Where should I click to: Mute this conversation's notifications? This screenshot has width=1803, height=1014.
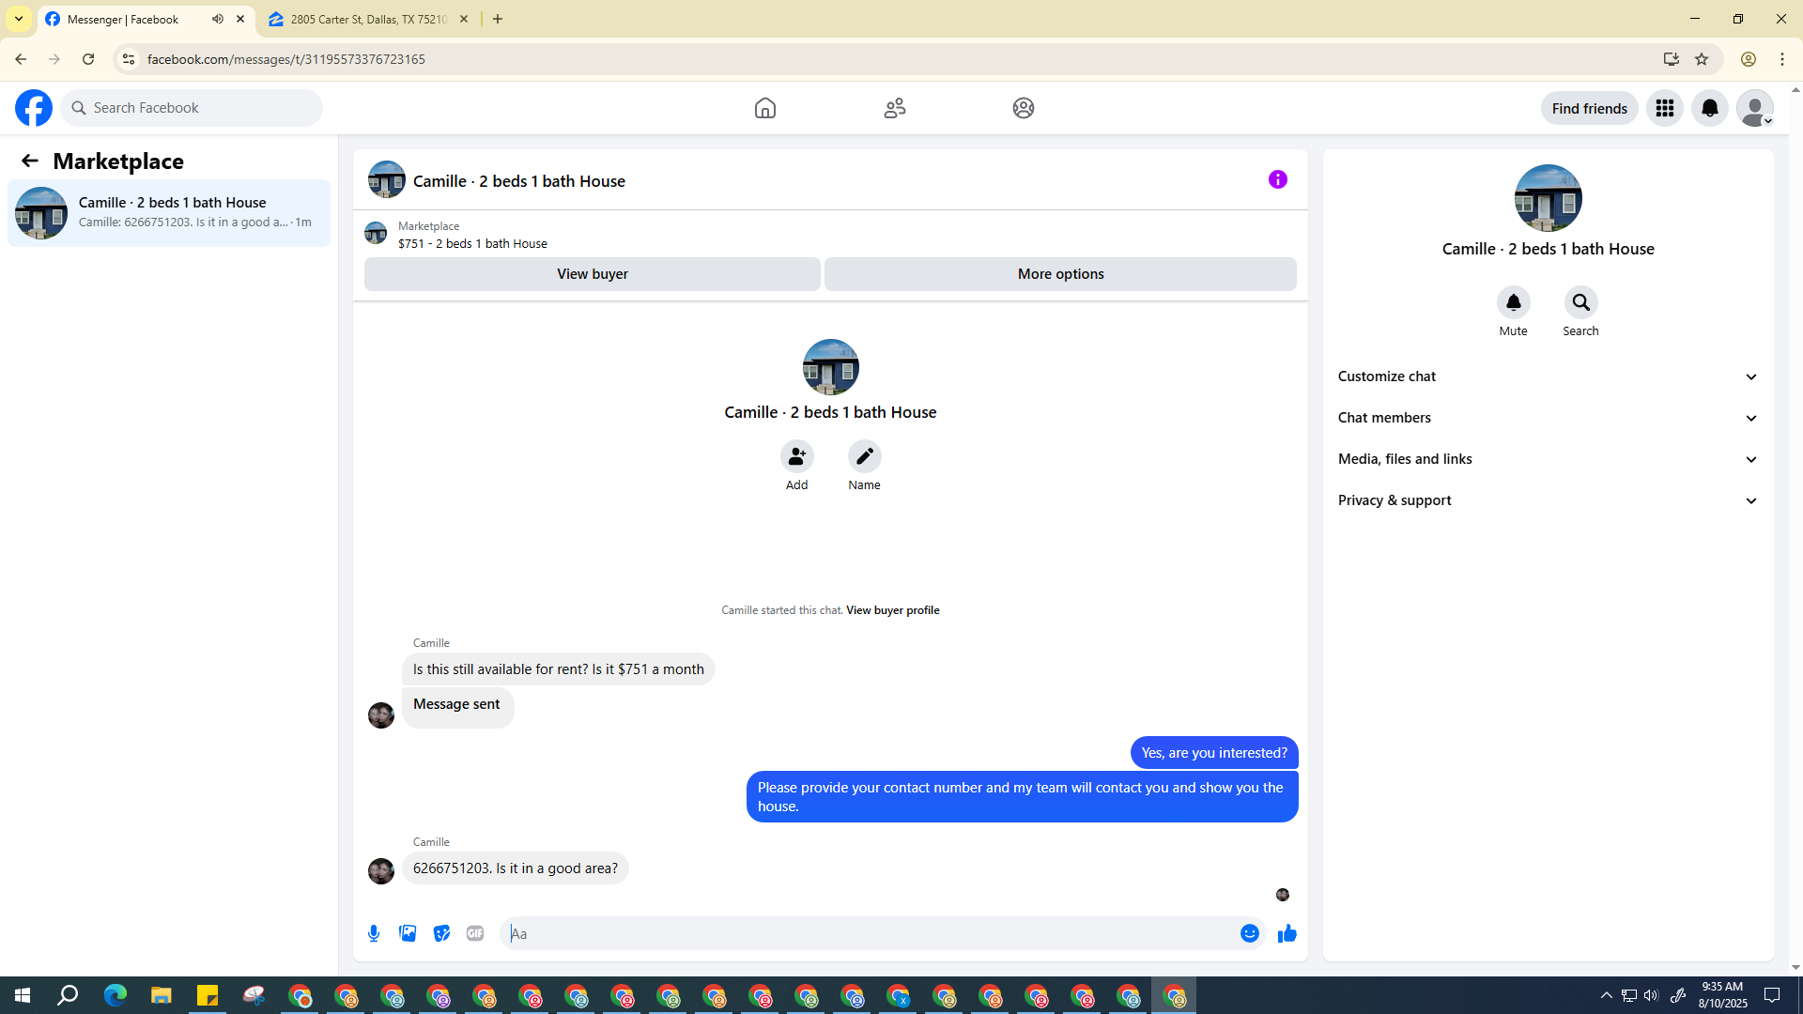coord(1513,302)
